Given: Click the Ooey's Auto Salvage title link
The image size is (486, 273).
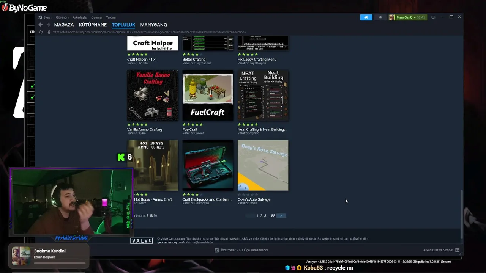Looking at the screenshot, I should 254,199.
